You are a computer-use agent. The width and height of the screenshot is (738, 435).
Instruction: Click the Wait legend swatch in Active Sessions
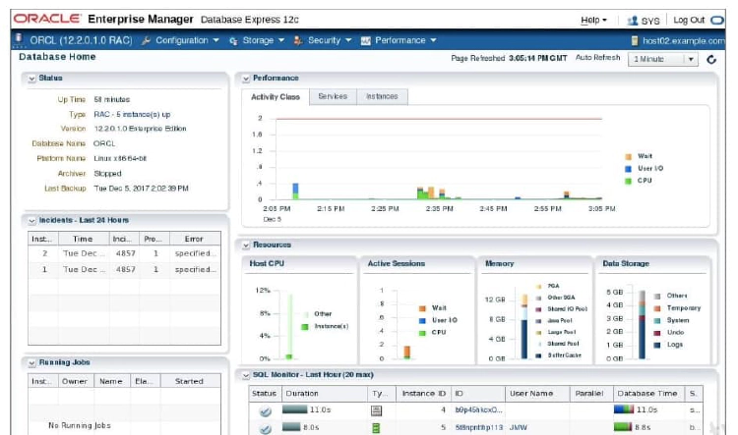click(x=422, y=308)
